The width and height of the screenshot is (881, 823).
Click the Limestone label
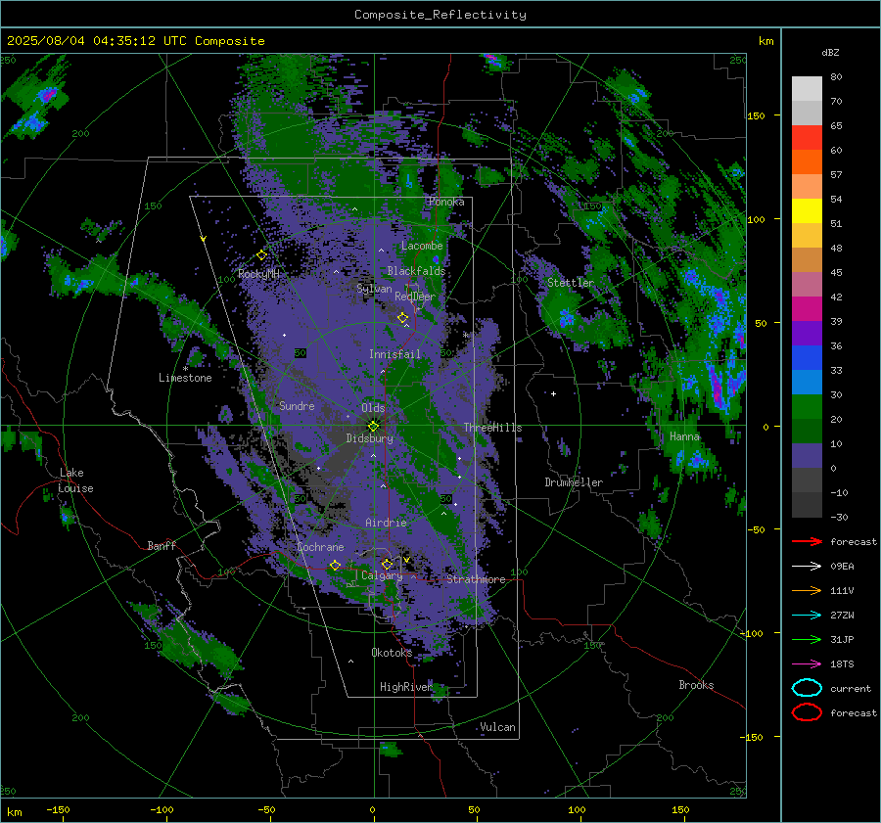point(185,378)
